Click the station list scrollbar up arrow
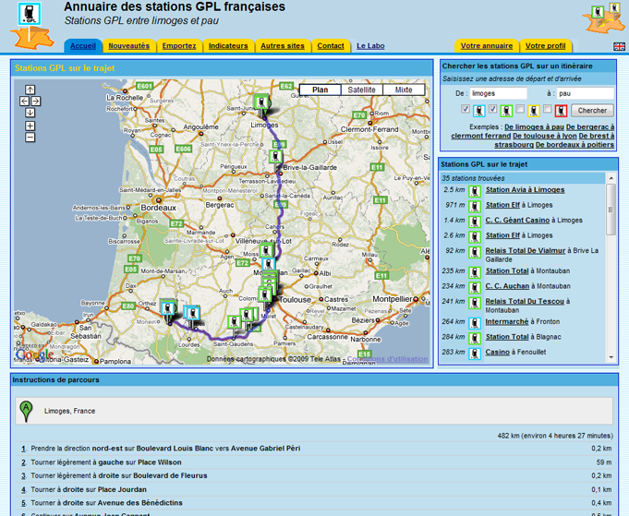 click(x=611, y=178)
